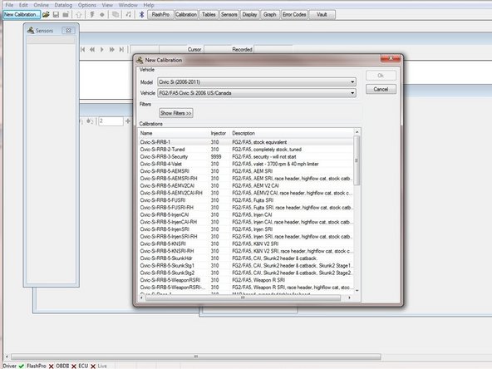Open the Options menu
The height and width of the screenshot is (369, 492).
pyautogui.click(x=87, y=5)
